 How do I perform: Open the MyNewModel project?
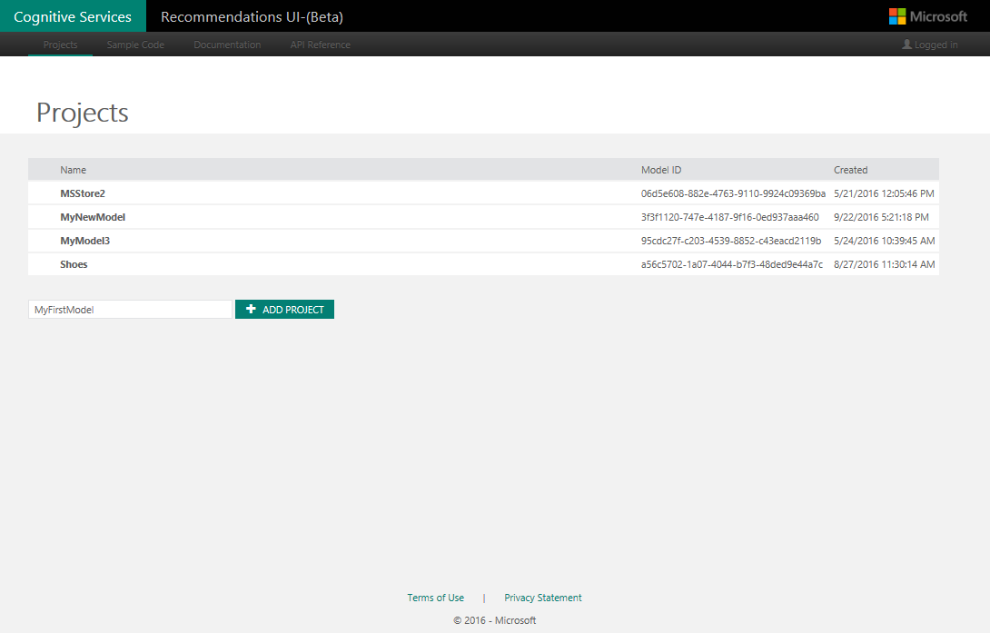coord(93,217)
